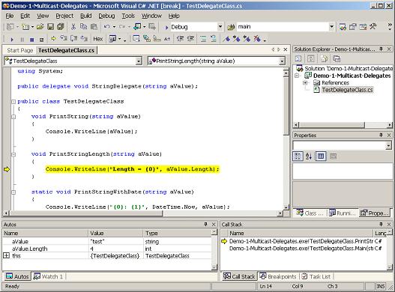Click the Find in Files binoculars icon
Image resolution: width=395 pixels, height=292 pixels.
(x=231, y=27)
